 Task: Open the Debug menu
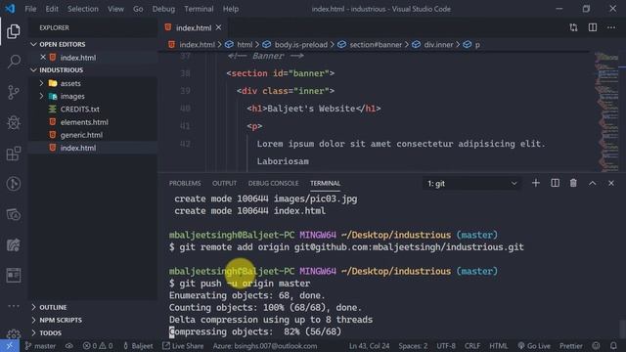pyautogui.click(x=163, y=9)
